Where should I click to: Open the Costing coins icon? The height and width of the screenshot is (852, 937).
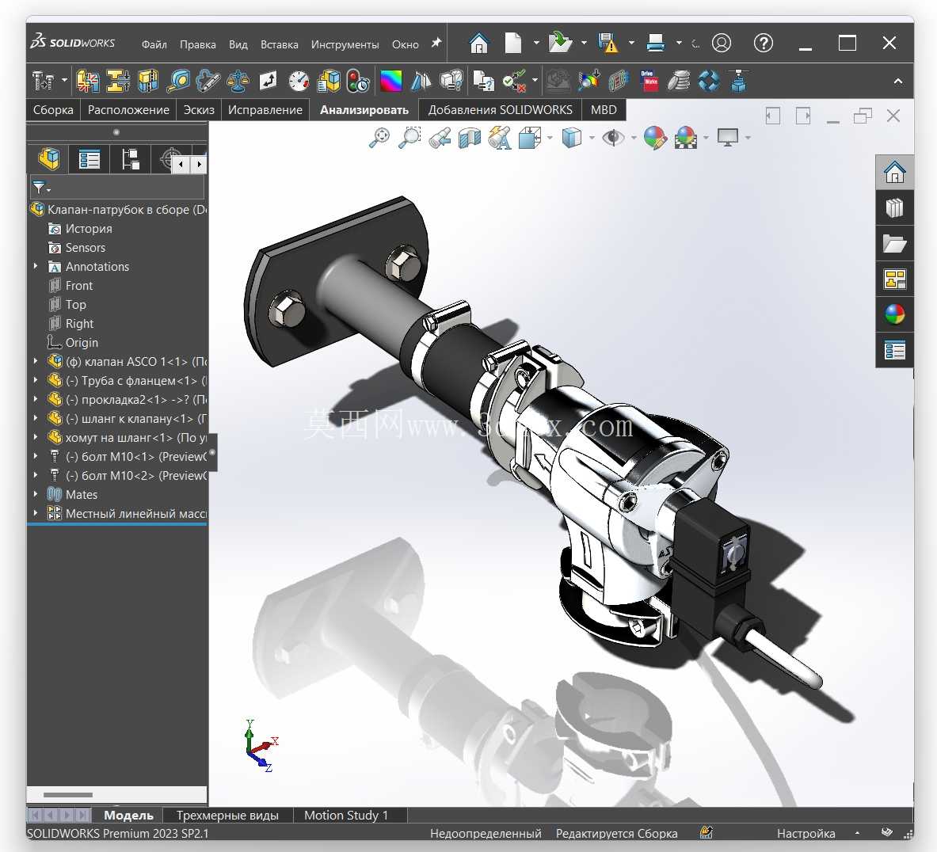point(679,81)
